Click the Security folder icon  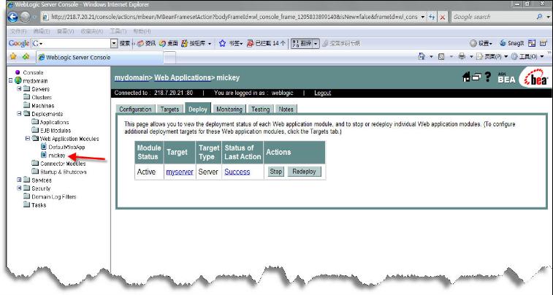coord(27,188)
